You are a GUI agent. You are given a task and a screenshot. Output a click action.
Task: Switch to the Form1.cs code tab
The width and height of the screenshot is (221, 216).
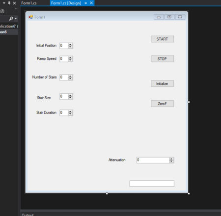pyautogui.click(x=29, y=3)
